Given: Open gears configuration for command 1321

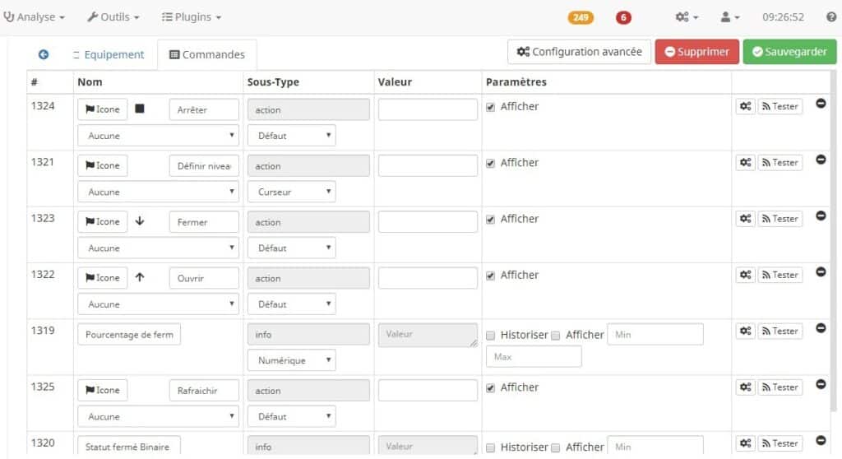Looking at the screenshot, I should 745,163.
